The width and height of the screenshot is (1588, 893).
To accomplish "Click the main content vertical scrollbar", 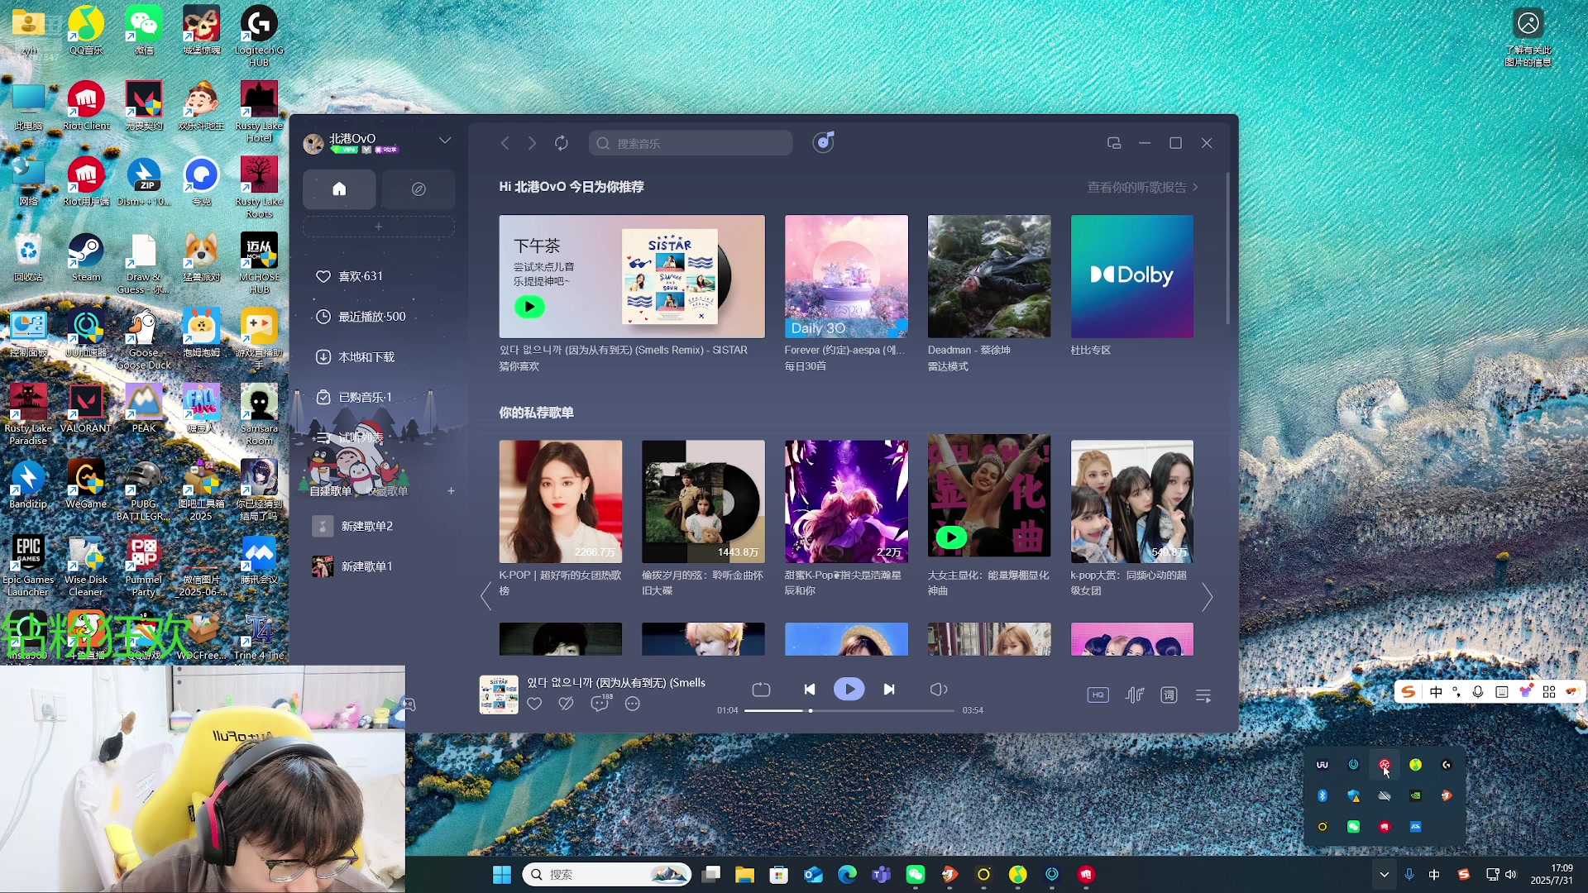I will click(x=1227, y=248).
